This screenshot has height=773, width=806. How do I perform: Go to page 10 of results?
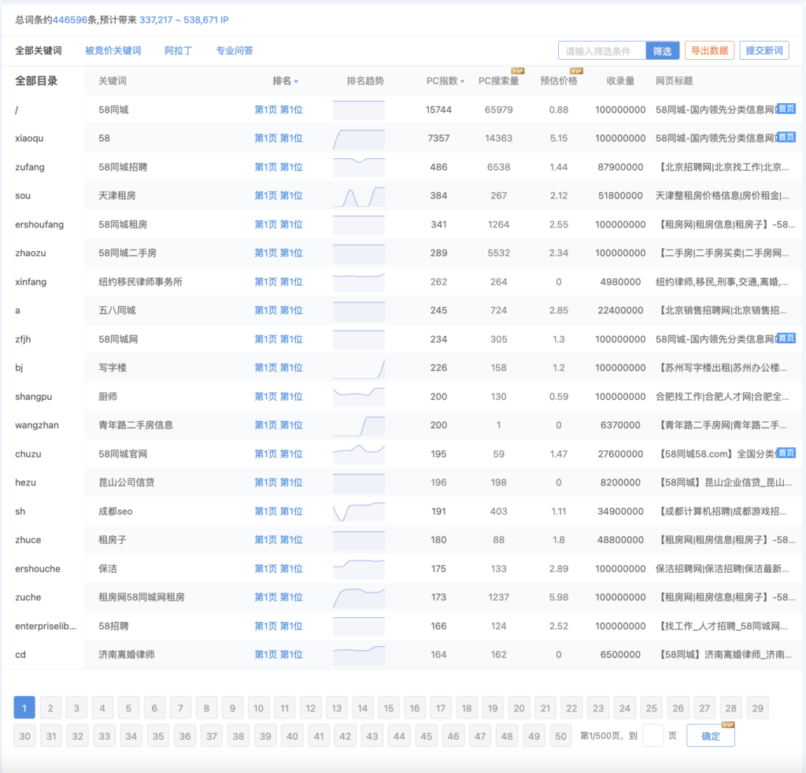click(258, 708)
